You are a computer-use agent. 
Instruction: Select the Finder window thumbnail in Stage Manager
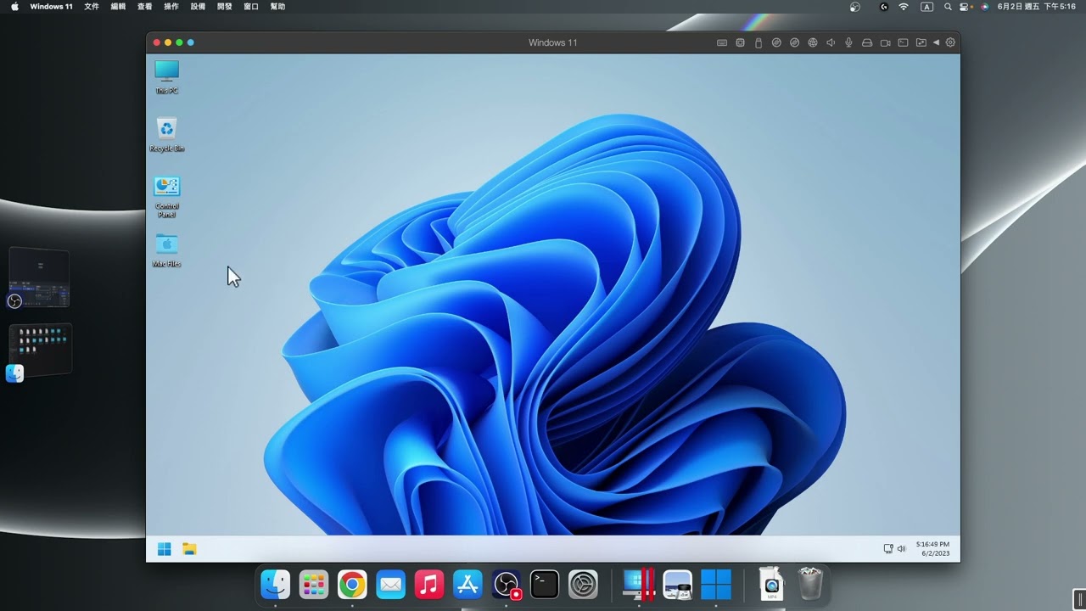[40, 349]
